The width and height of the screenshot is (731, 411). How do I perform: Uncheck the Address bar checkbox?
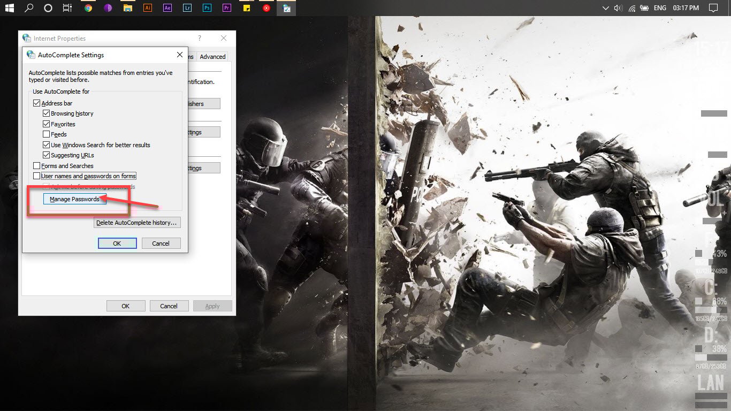point(37,103)
